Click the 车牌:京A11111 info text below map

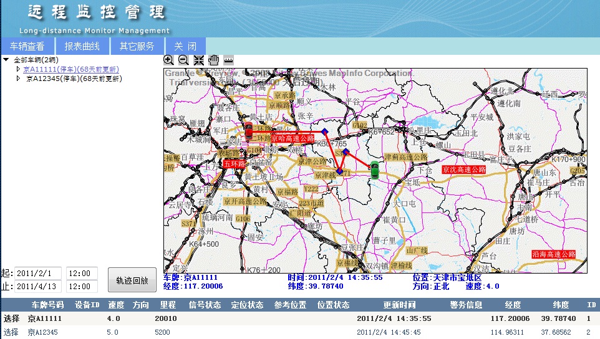pyautogui.click(x=191, y=277)
